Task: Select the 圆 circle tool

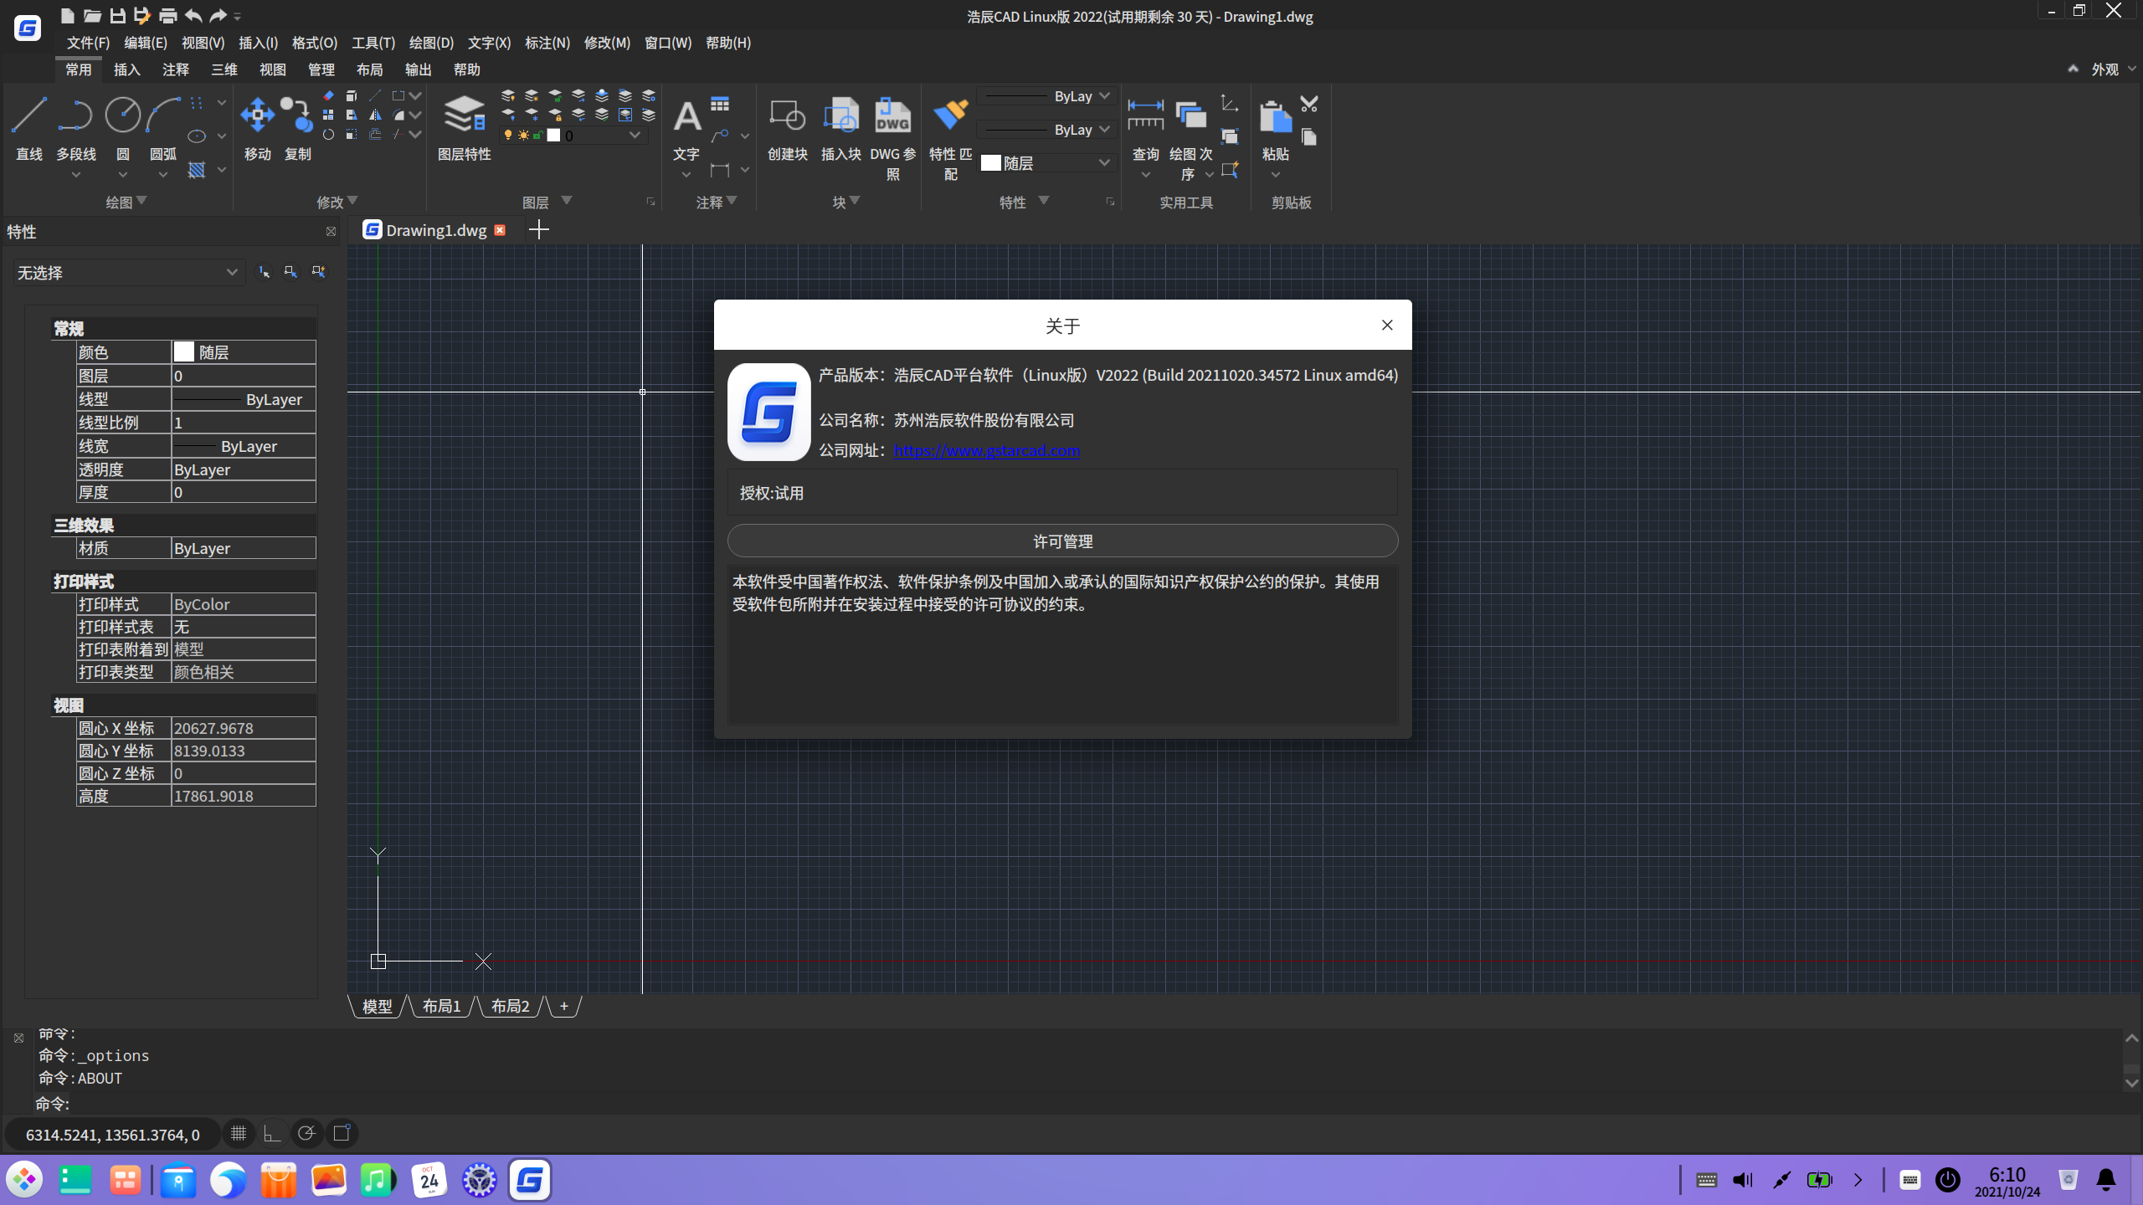Action: pyautogui.click(x=122, y=115)
